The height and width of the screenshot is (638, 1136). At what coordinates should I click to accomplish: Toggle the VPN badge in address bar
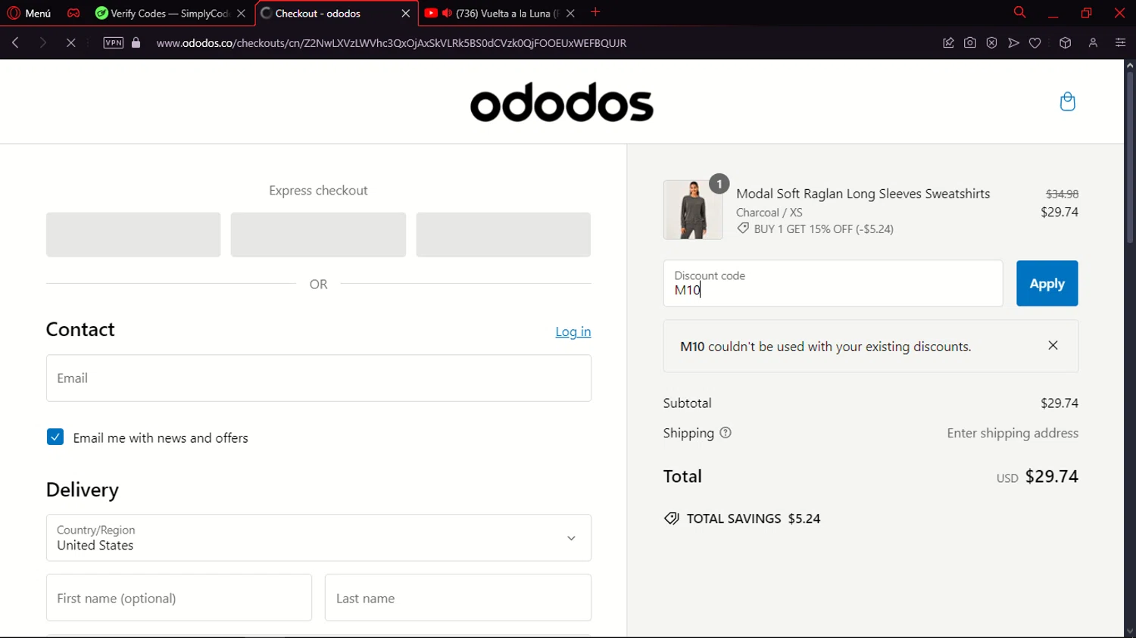[x=114, y=43]
